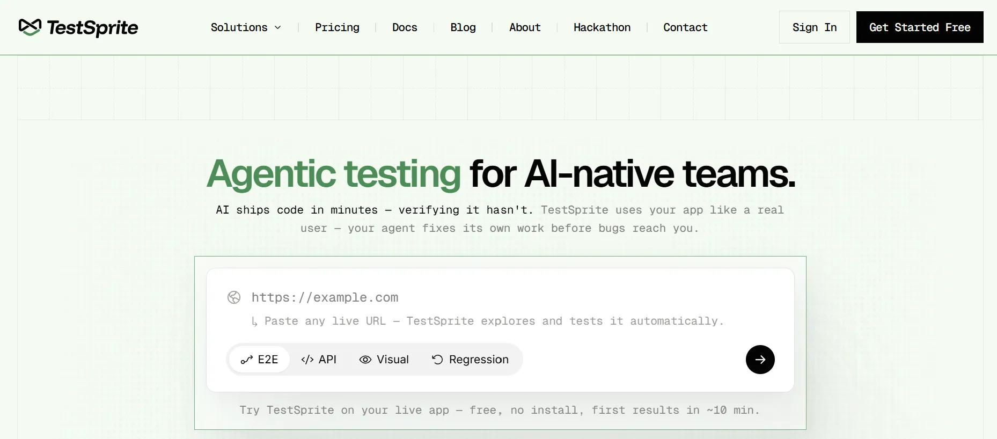The width and height of the screenshot is (997, 439).
Task: Click 'Paste any live URL' helper text
Action: (x=325, y=321)
